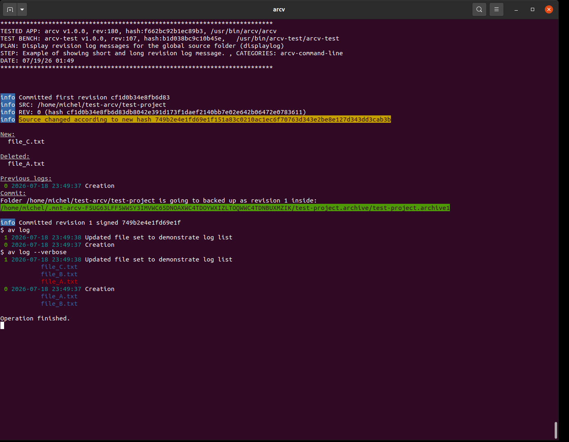Click the blinking cursor block
This screenshot has height=442, width=569.
(x=2, y=325)
